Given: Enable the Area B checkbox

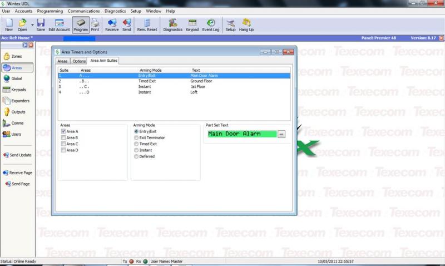Looking at the screenshot, I should pyautogui.click(x=63, y=137).
